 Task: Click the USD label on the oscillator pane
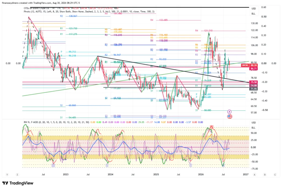click(x=254, y=123)
